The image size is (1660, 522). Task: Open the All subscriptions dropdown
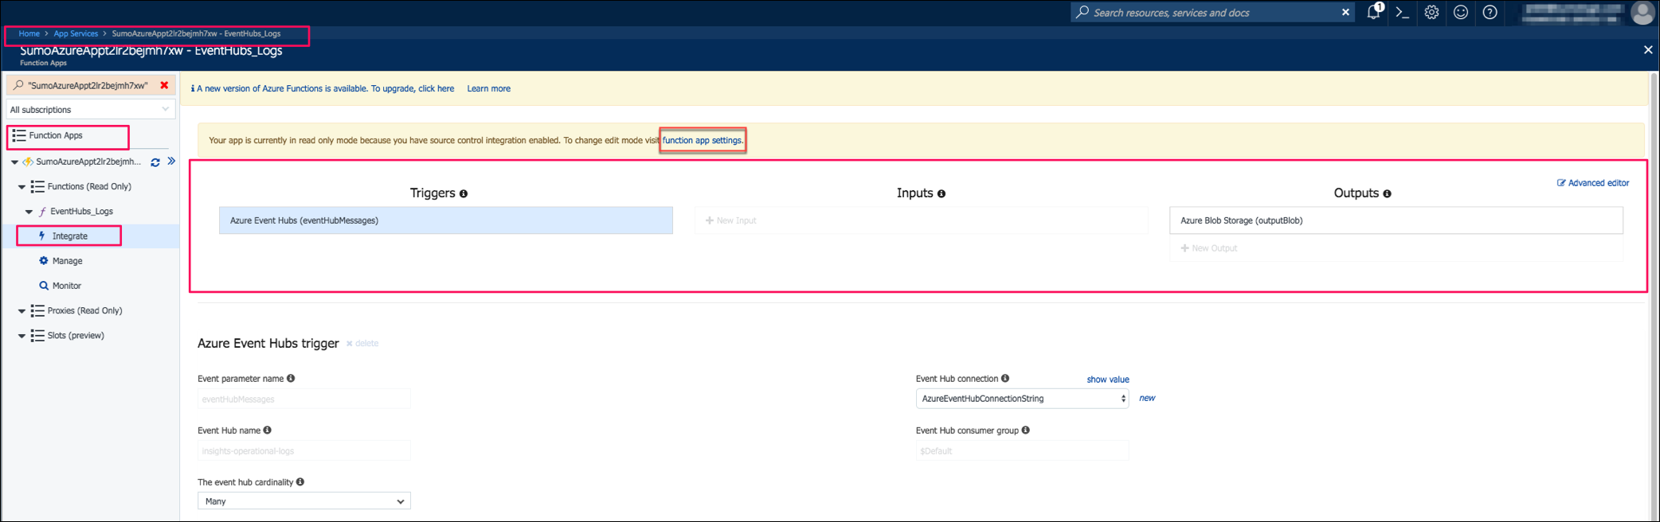pyautogui.click(x=90, y=110)
